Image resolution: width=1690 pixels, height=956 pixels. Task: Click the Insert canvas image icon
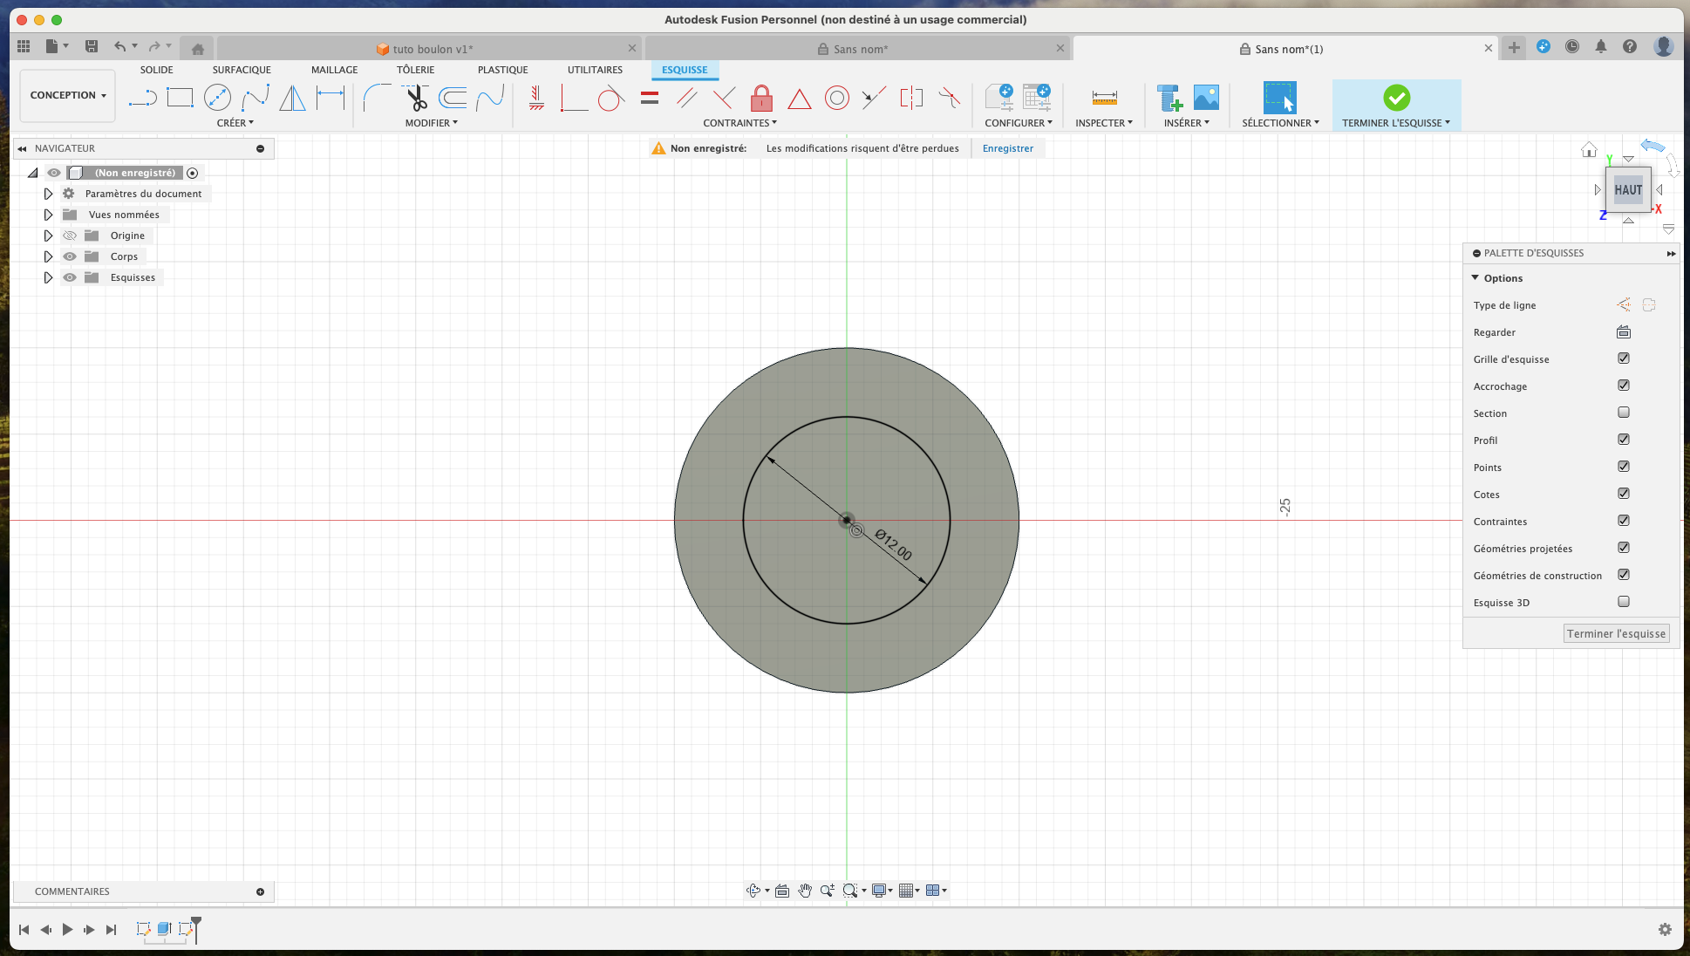click(1206, 98)
